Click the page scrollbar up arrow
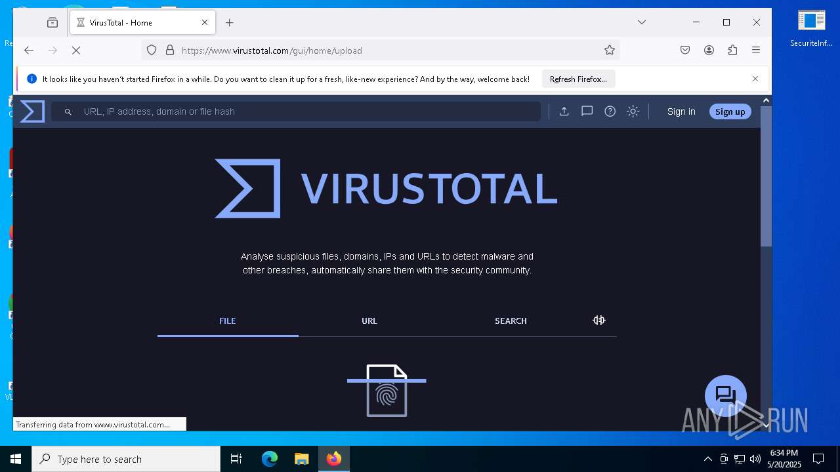This screenshot has height=472, width=840. point(766,100)
